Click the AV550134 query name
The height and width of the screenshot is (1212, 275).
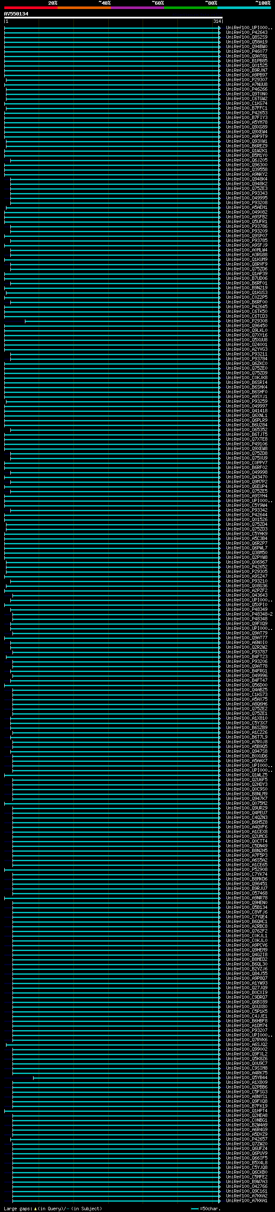click(x=16, y=14)
